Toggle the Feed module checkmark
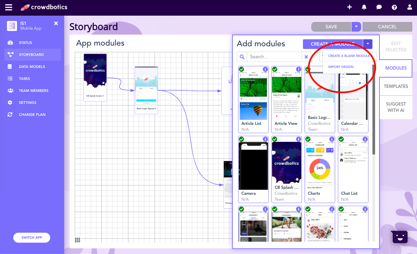The width and height of the screenshot is (417, 254). click(308, 209)
